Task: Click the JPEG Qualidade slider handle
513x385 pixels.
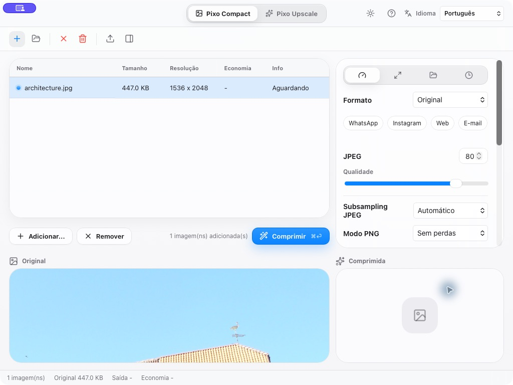Action: [x=456, y=183]
